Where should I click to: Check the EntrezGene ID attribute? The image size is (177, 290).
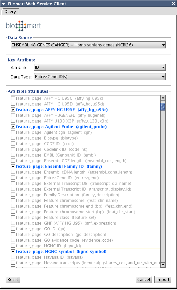pos(13,178)
